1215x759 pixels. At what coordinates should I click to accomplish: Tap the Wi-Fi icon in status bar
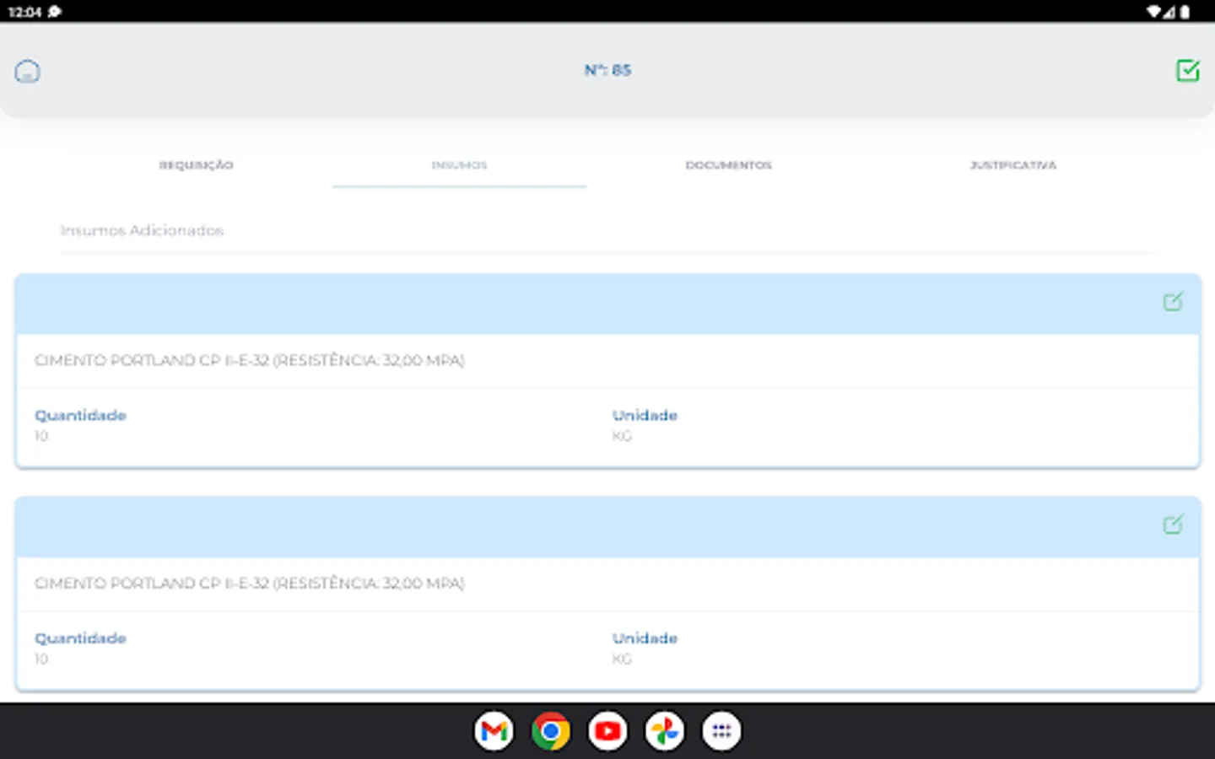1153,11
